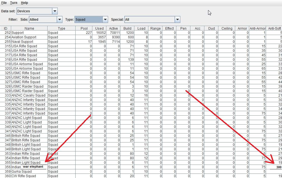Select the Support row name cell
282x178 pixels.
29,33
